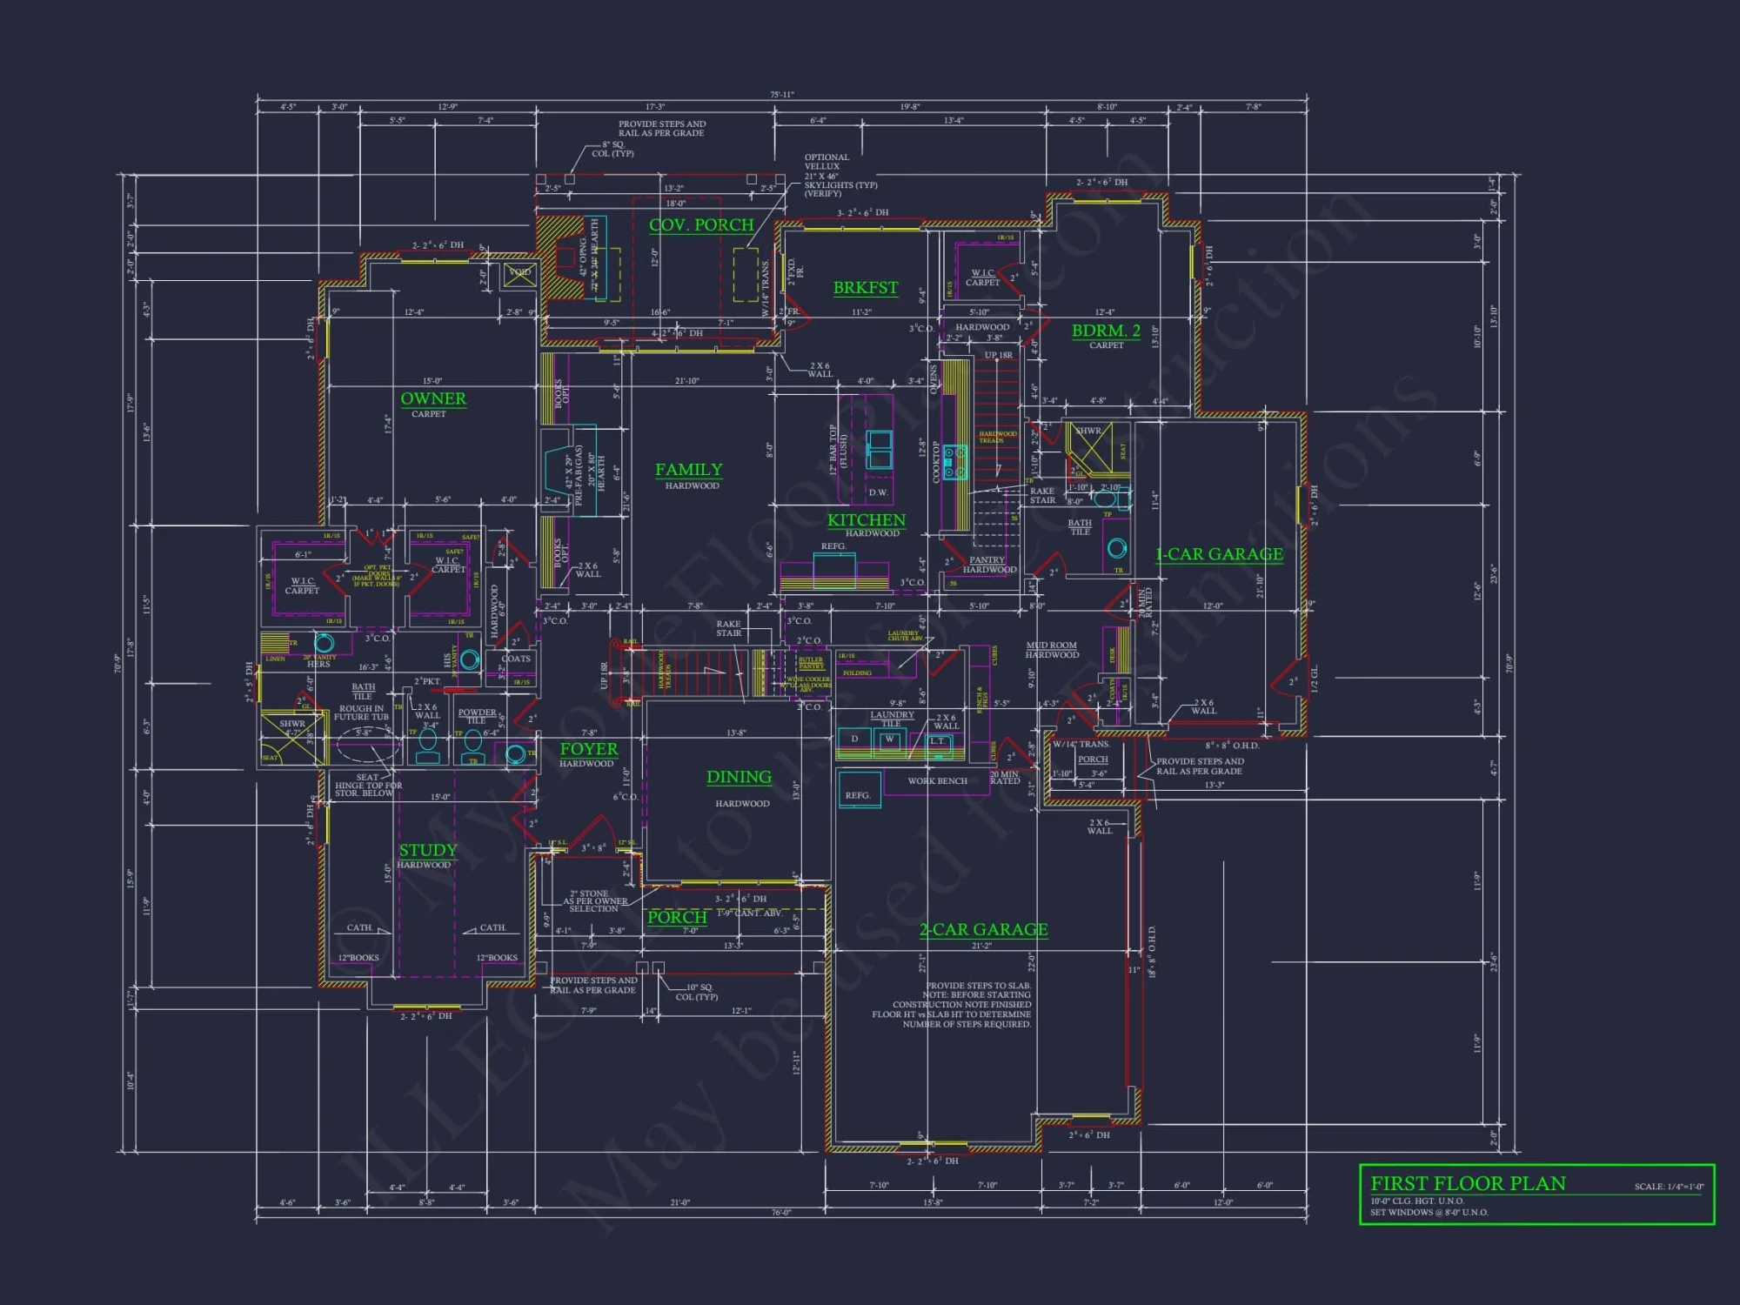1740x1305 pixels.
Task: Click the 1-CAR GARAGE label
Action: [x=1218, y=552]
